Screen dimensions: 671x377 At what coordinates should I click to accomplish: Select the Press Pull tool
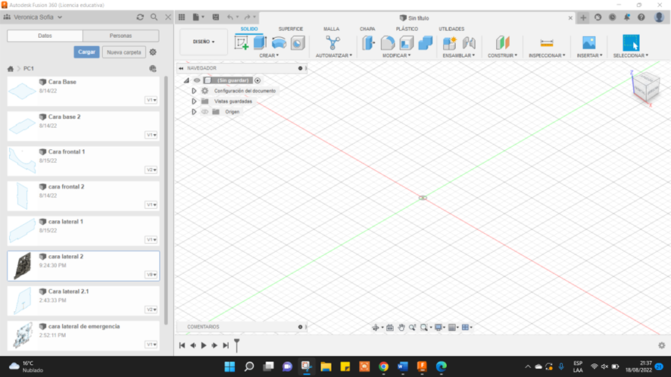coord(369,43)
